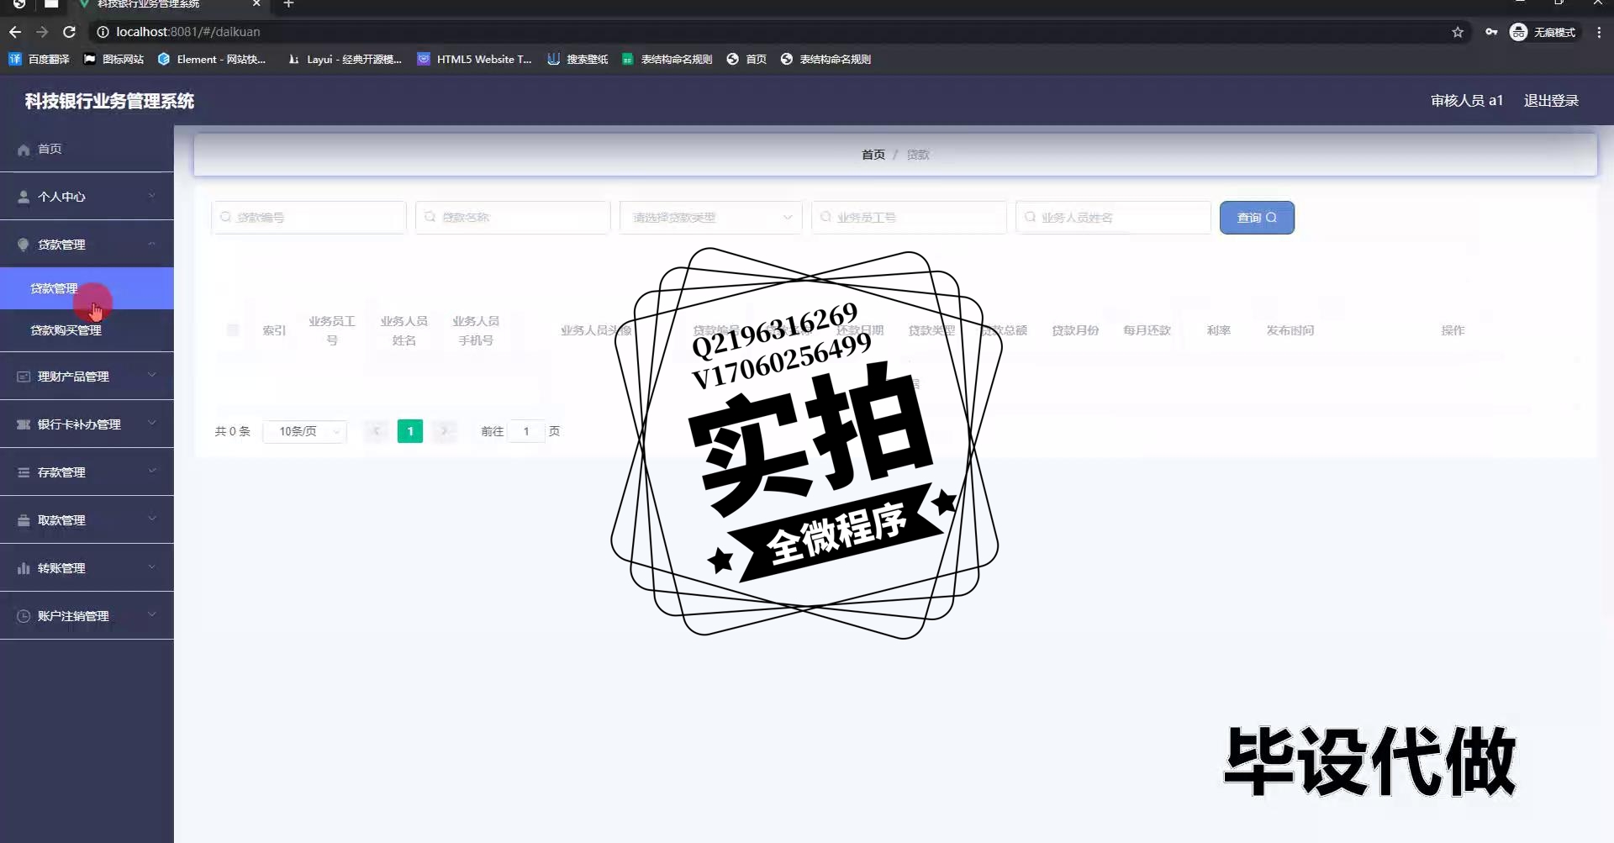Open a new browser tab with plus icon

pyautogui.click(x=288, y=4)
